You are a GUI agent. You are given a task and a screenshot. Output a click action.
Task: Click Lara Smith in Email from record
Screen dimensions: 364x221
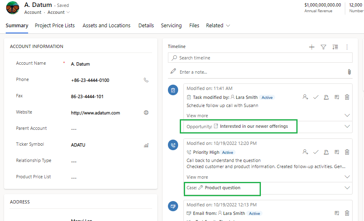(234, 213)
